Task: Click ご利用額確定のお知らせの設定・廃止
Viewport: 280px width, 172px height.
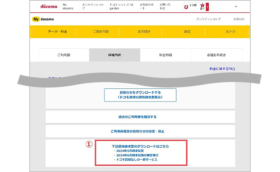Action: click(140, 131)
